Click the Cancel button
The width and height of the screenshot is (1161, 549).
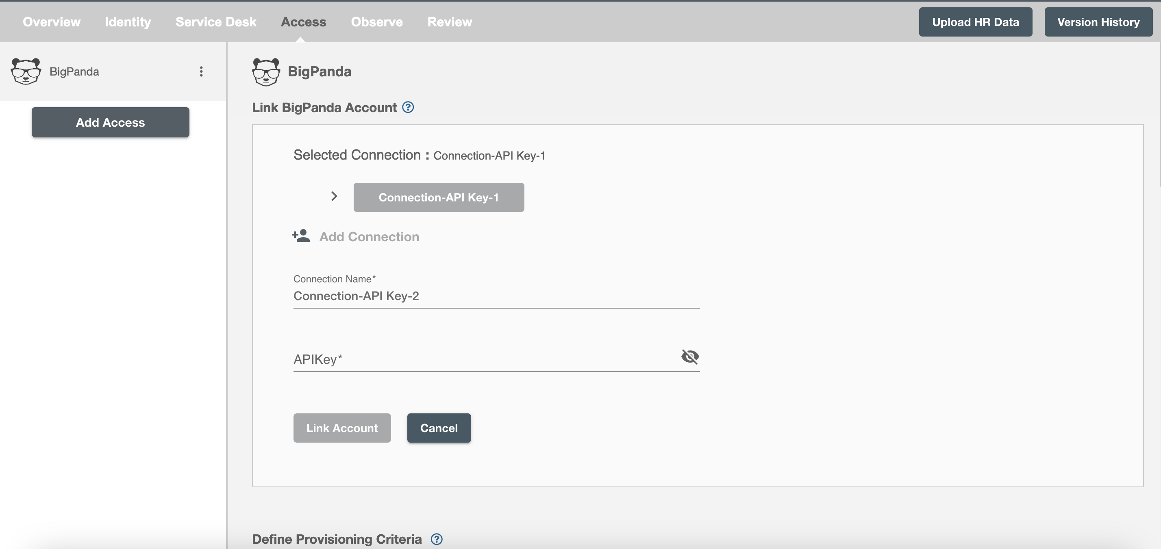click(438, 427)
